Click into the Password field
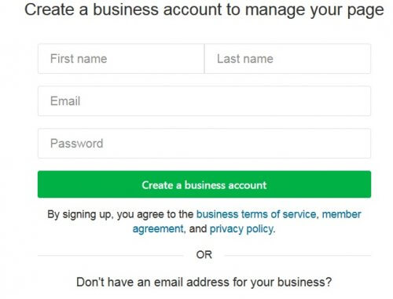 coord(204,144)
